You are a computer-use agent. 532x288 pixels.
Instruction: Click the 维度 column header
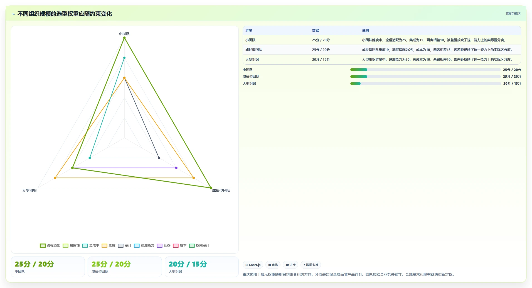(249, 31)
